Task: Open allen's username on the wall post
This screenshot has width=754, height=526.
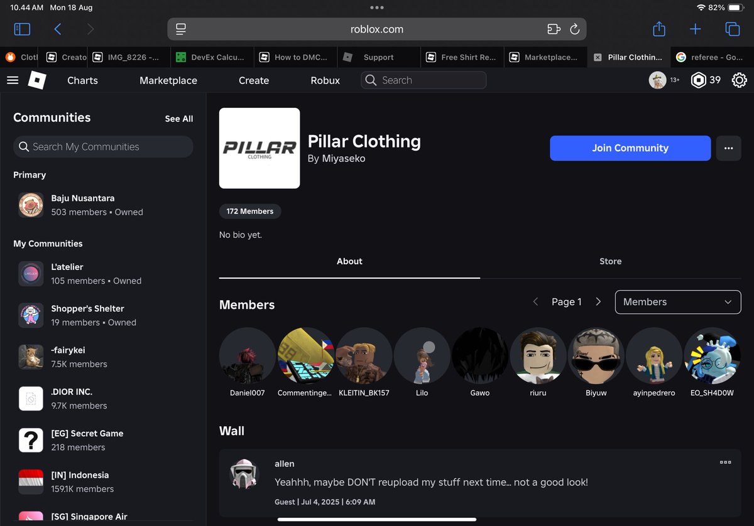Action: coord(285,464)
